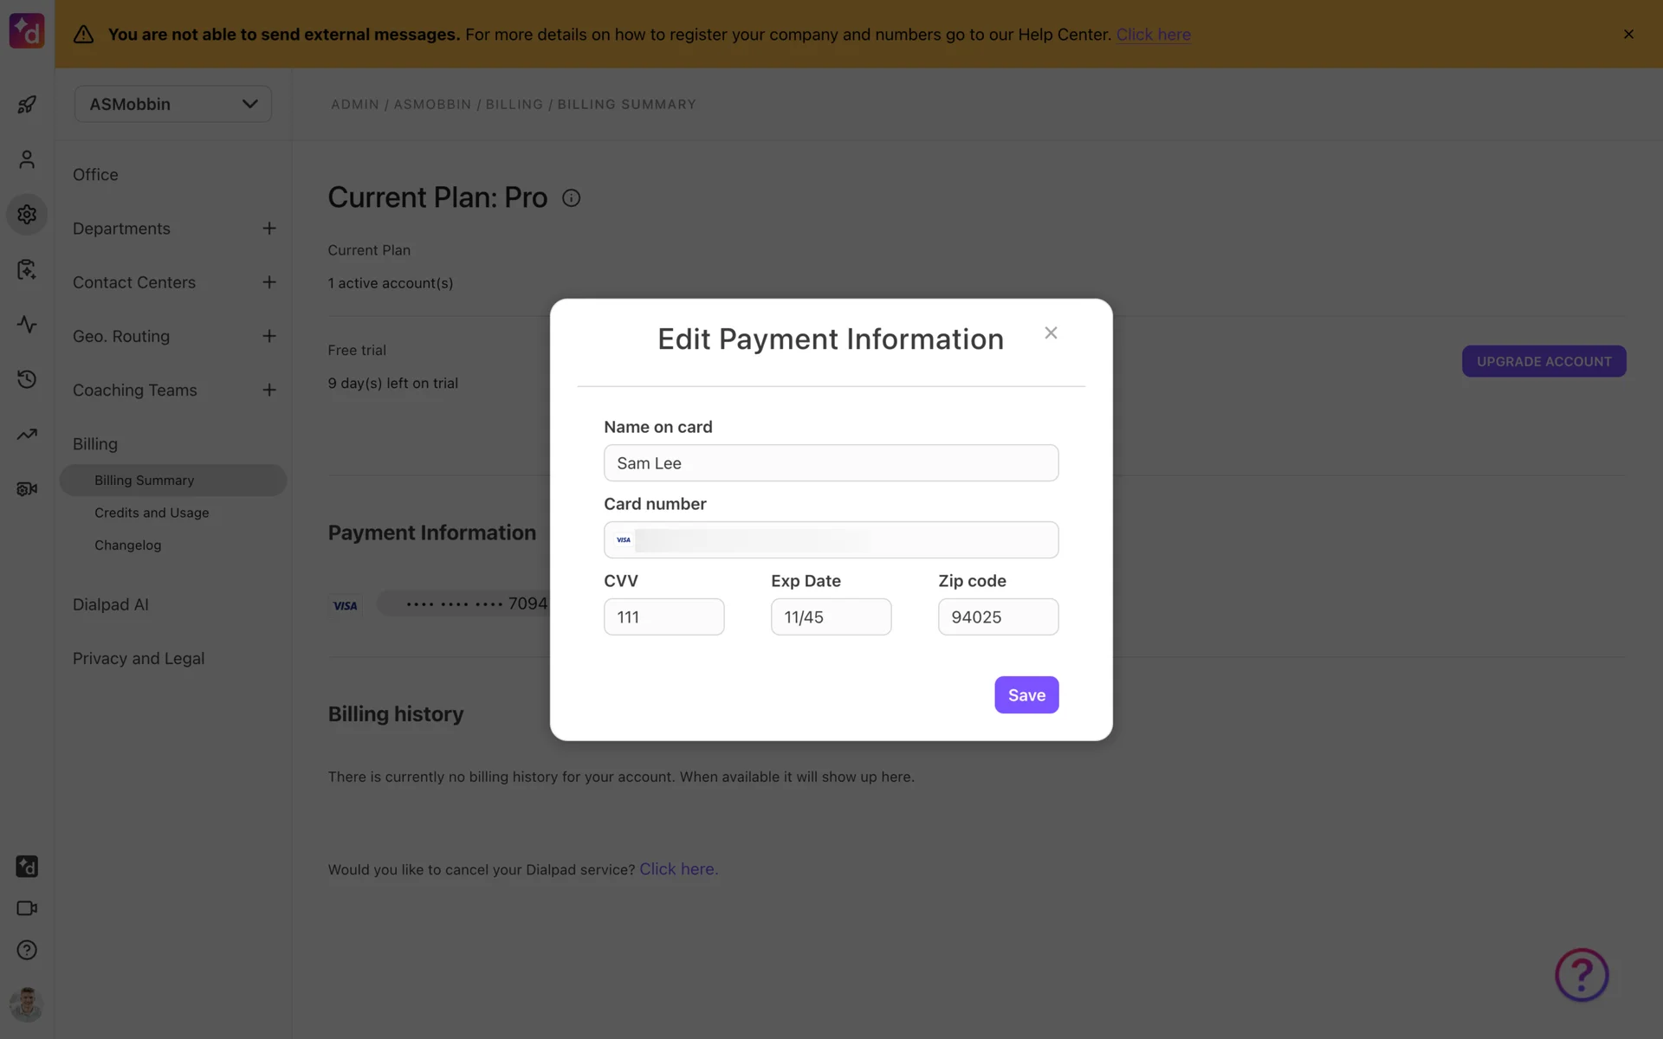1663x1039 pixels.
Task: Focus the CVV input field
Action: coord(663,617)
